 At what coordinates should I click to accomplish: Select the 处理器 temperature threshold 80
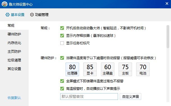click(x=72, y=69)
